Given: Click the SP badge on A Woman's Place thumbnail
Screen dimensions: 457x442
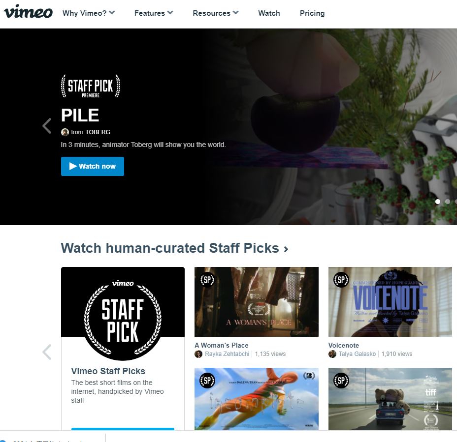Looking at the screenshot, I should (x=207, y=280).
